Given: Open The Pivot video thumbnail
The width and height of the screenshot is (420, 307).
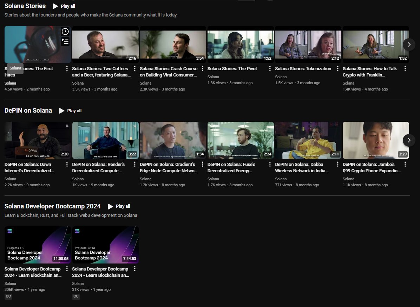Looking at the screenshot, I should (241, 45).
